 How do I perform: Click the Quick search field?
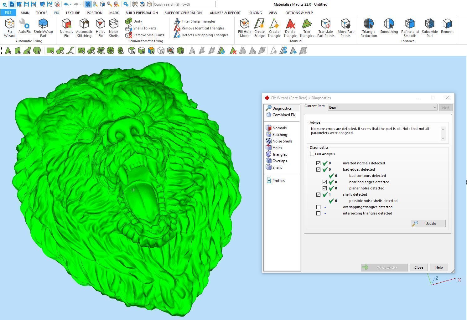pyautogui.click(x=184, y=4)
